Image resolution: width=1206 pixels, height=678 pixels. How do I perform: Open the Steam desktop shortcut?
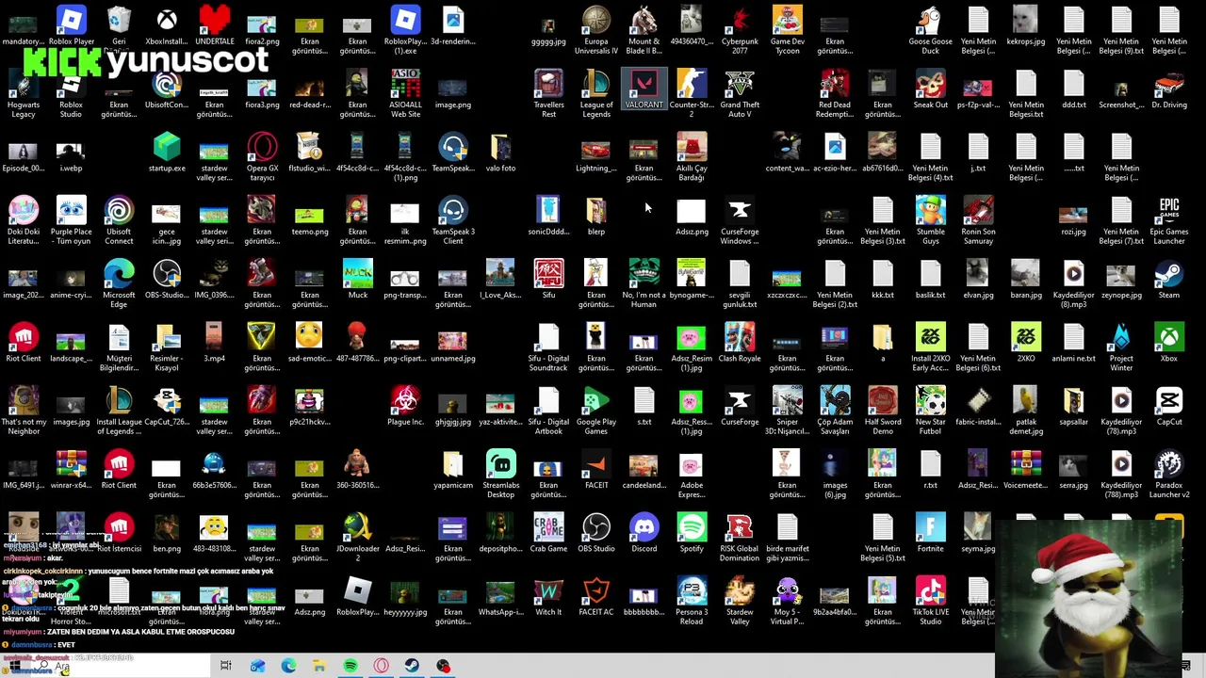tap(1169, 280)
